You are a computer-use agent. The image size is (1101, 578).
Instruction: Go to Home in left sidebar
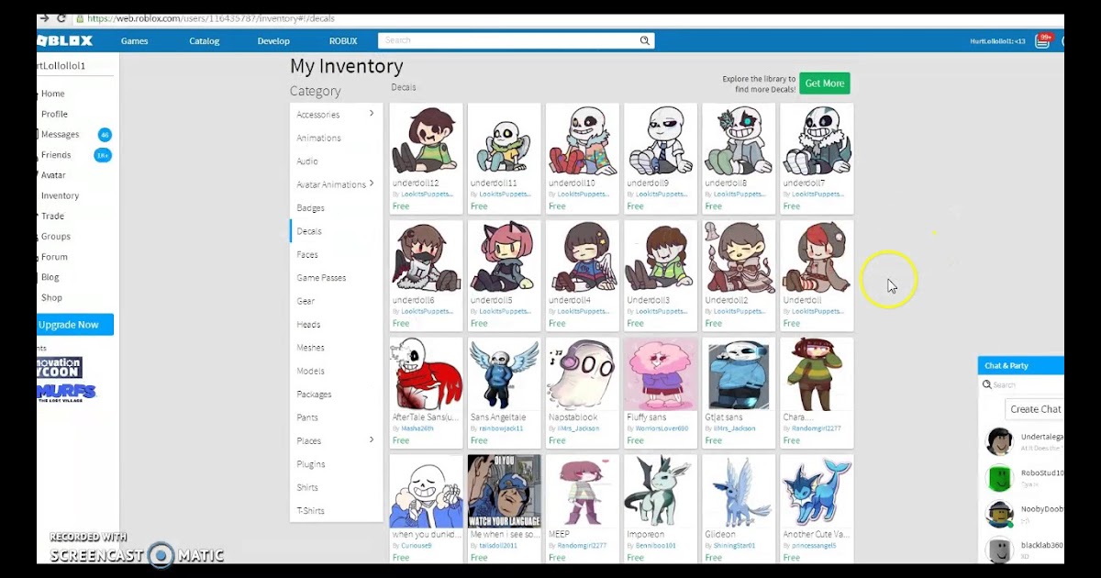52,94
